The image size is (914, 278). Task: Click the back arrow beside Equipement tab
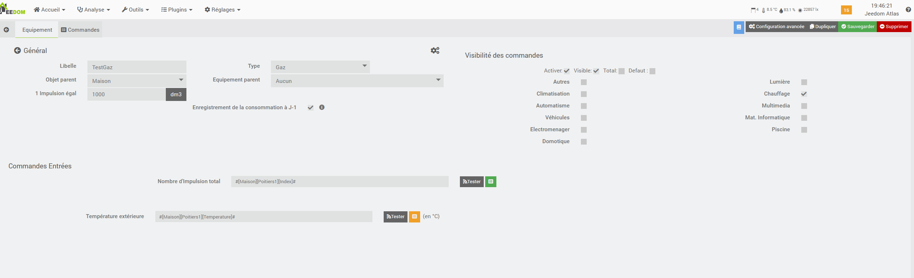point(7,30)
